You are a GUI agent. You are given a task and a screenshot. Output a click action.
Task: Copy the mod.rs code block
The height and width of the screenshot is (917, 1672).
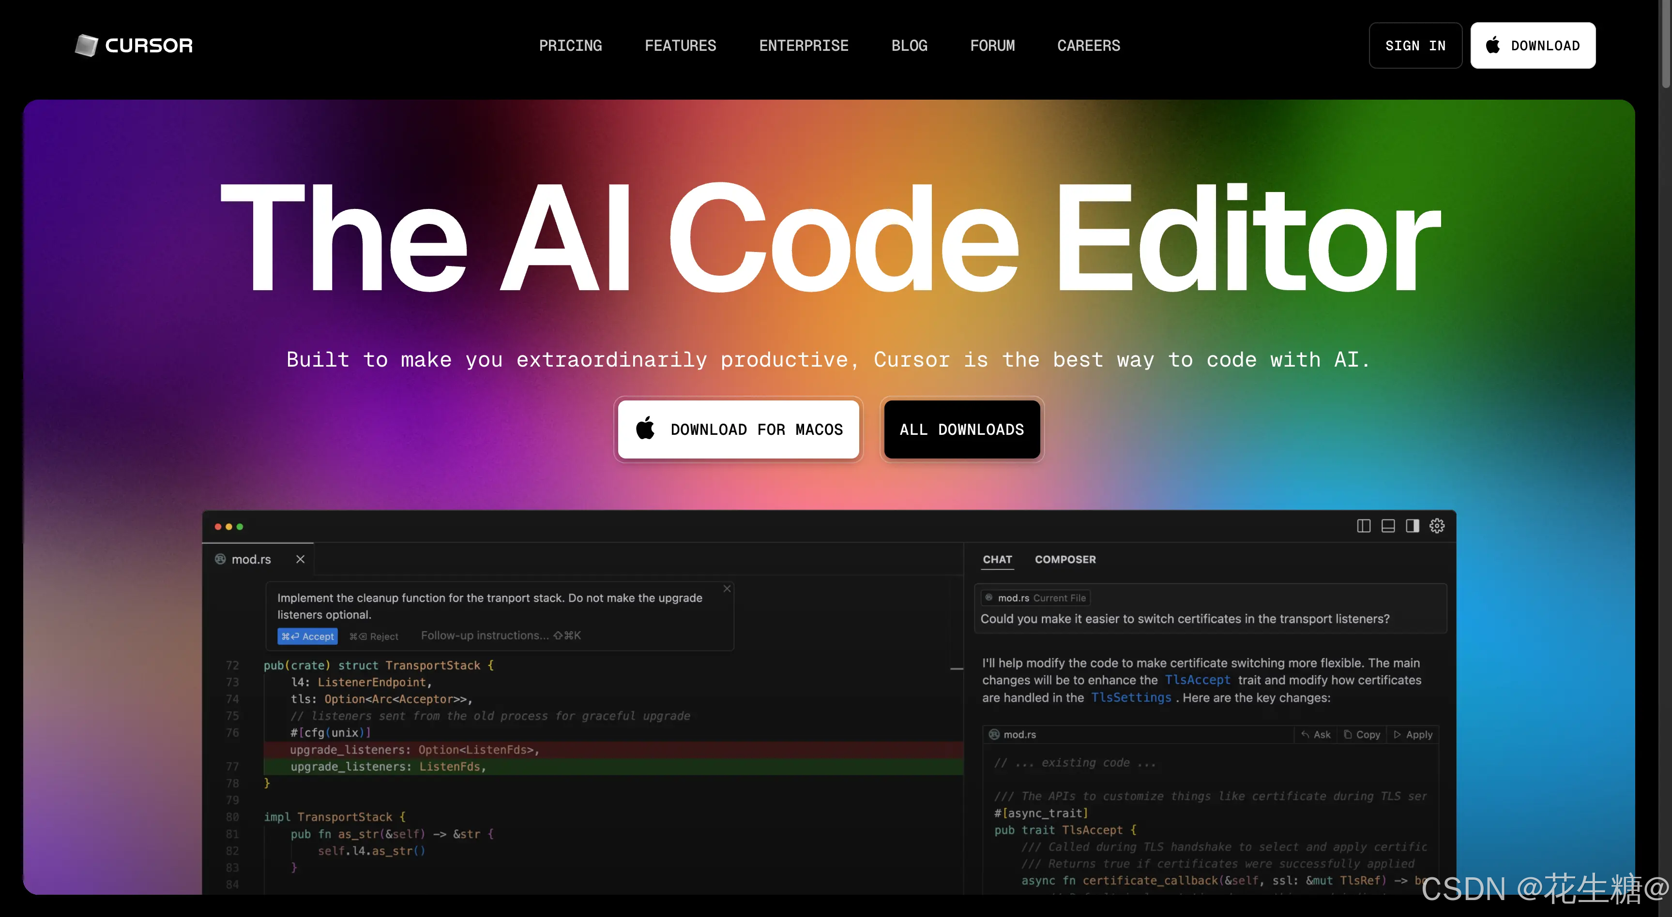click(x=1362, y=735)
